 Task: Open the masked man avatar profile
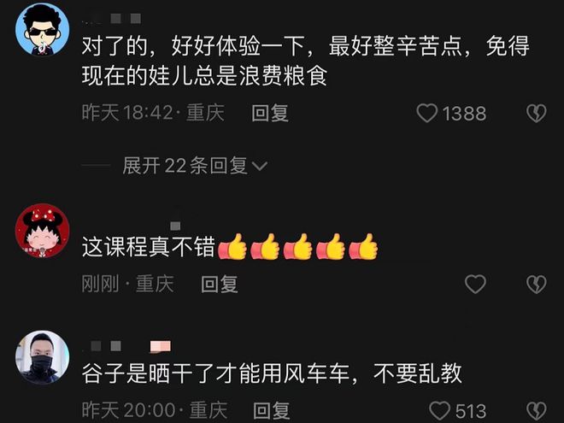click(42, 357)
